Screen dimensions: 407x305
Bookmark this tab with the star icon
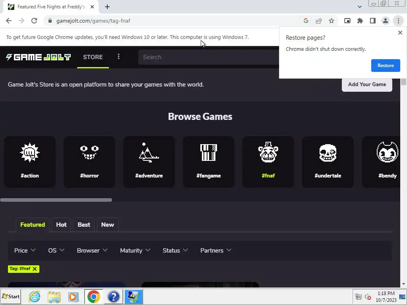click(x=331, y=21)
